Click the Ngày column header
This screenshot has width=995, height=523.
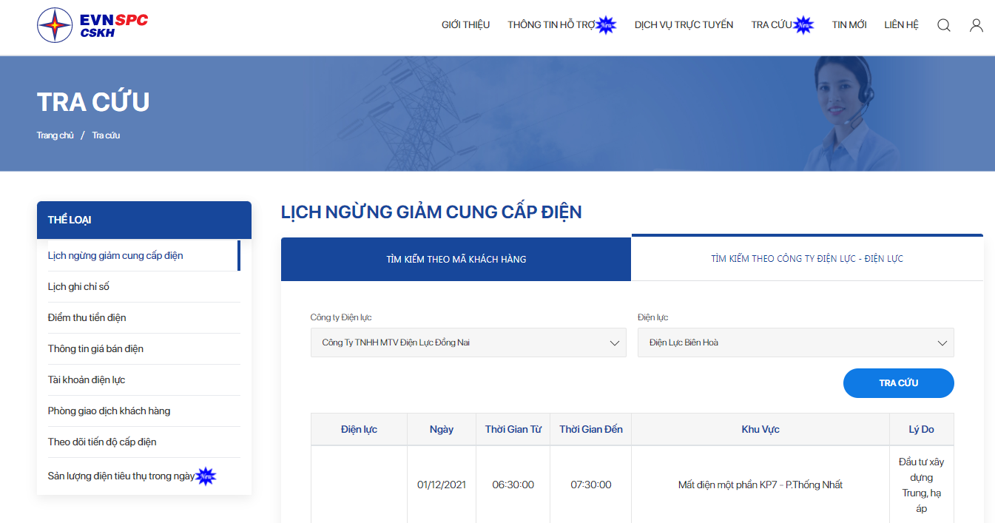pos(442,429)
